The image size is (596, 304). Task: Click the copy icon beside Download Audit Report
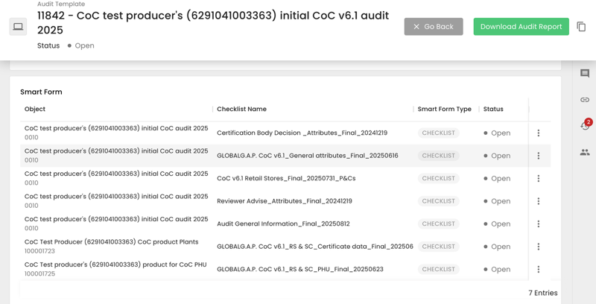(581, 27)
